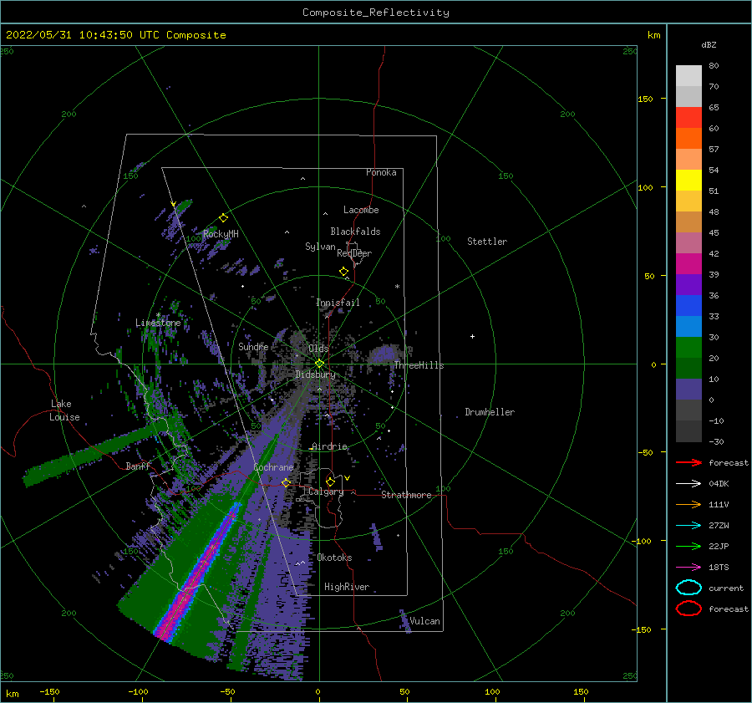752x703 pixels.
Task: Click the red 60 dBZ color swatch
Action: coord(688,118)
